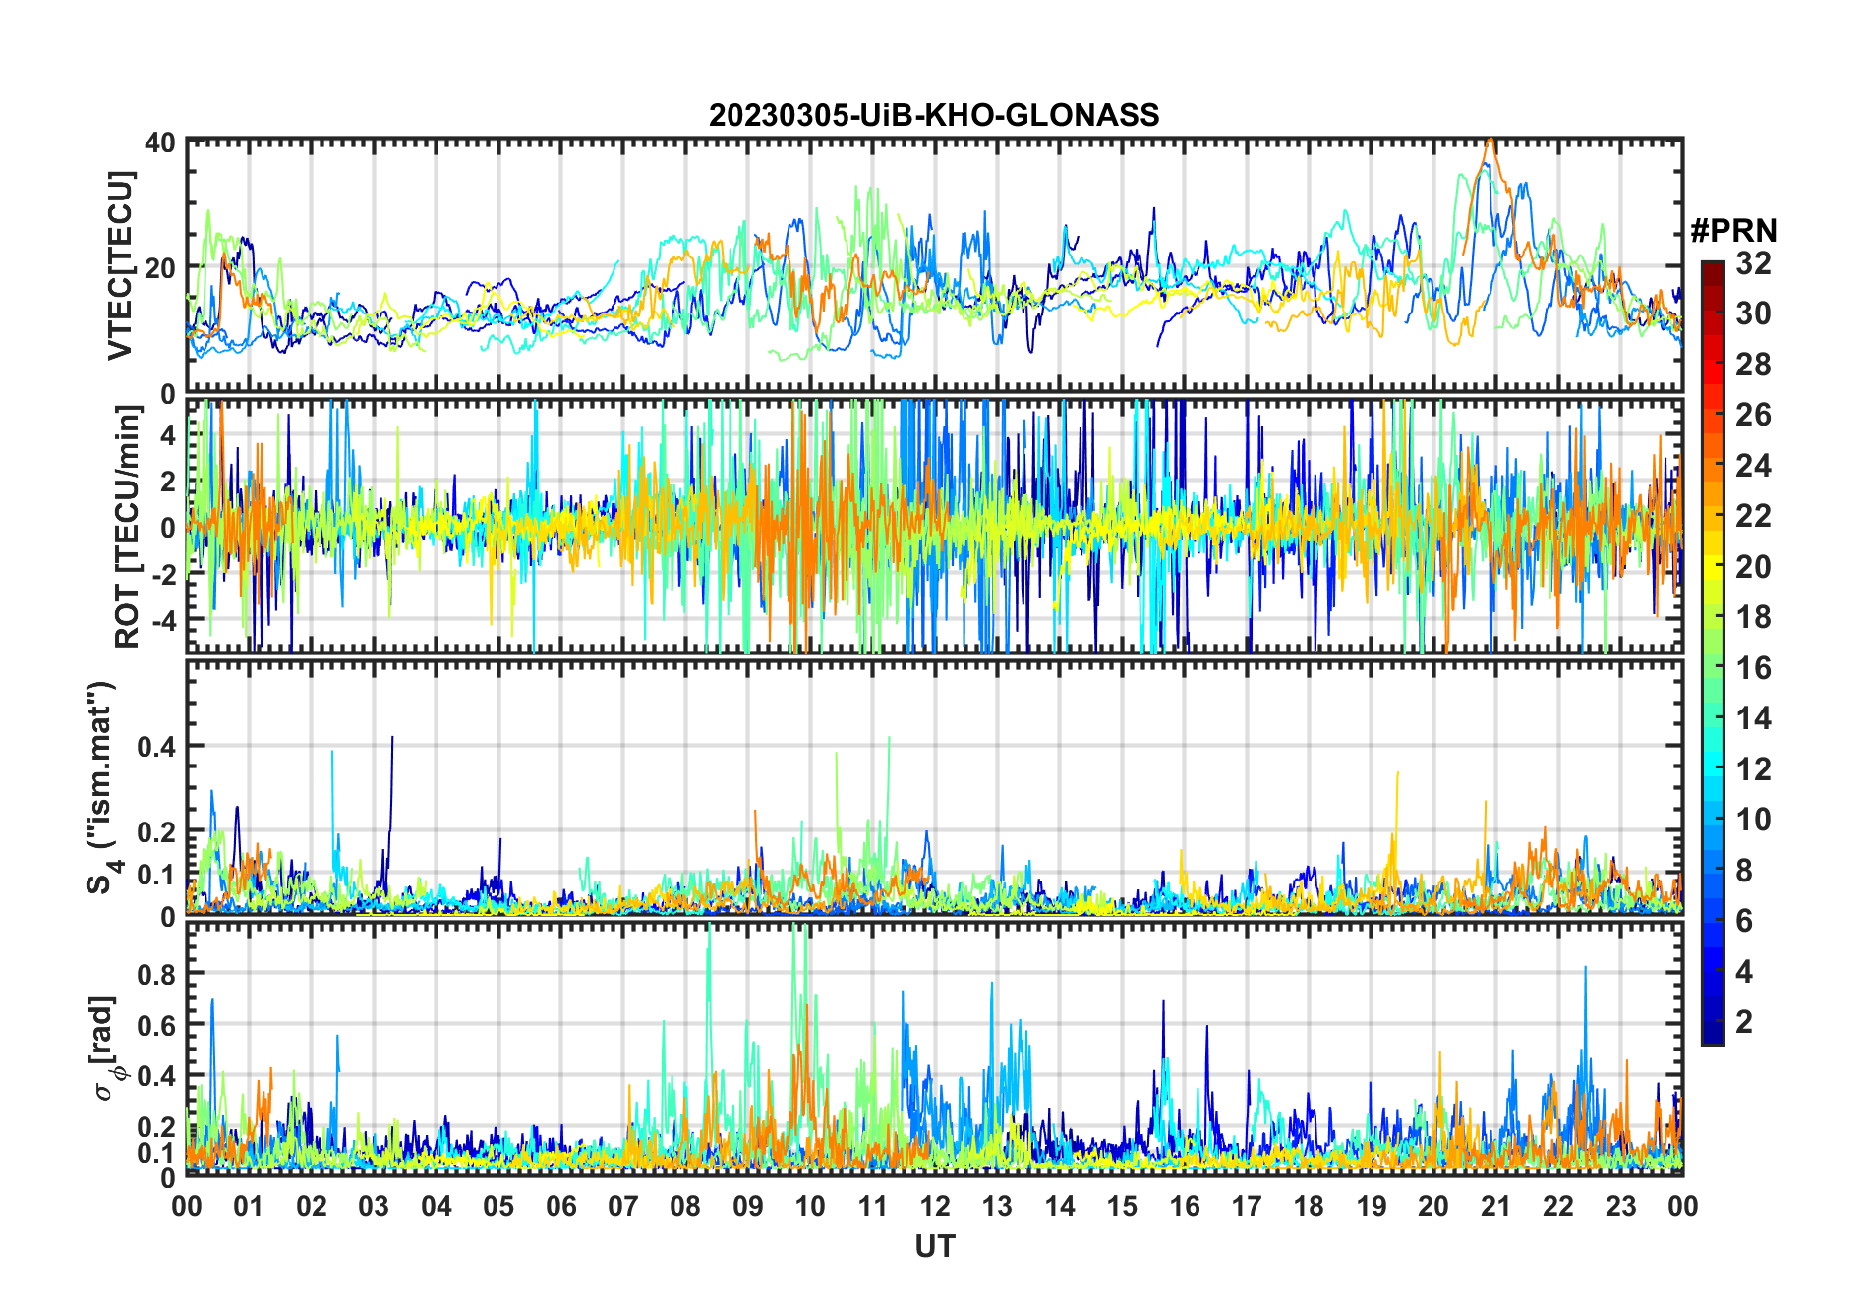The image size is (1870, 1307).
Task: Click inside the VTEC time-series panel
Action: point(934,265)
